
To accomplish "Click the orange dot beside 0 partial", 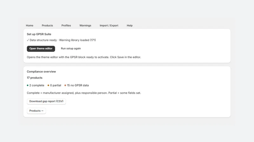I will [48, 85].
